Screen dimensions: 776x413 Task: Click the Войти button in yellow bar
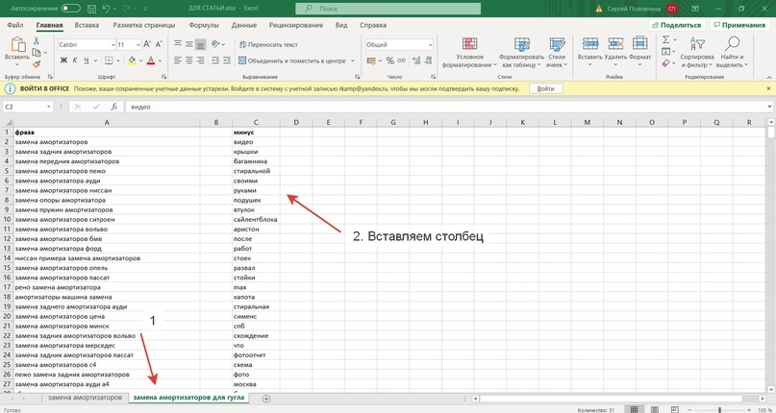(x=545, y=89)
